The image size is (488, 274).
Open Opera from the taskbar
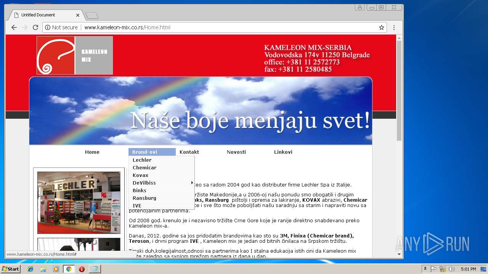pos(82,269)
